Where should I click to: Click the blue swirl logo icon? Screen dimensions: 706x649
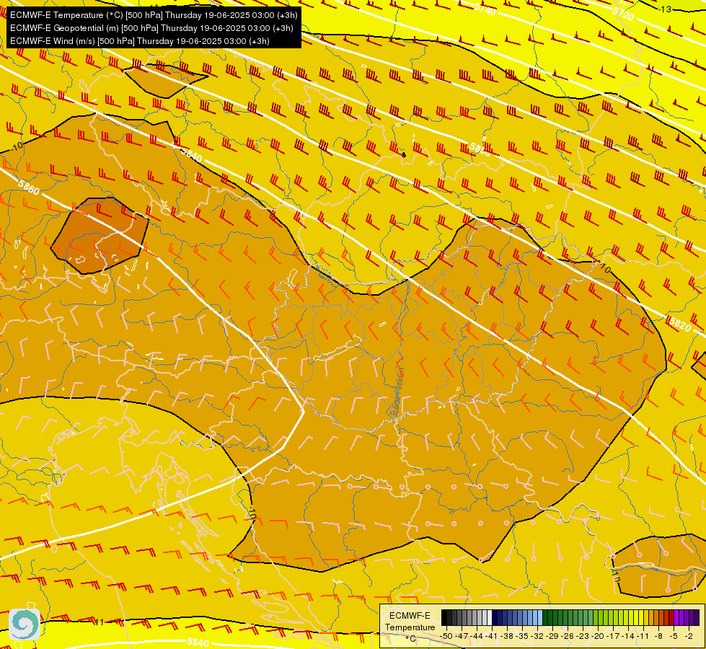click(25, 624)
